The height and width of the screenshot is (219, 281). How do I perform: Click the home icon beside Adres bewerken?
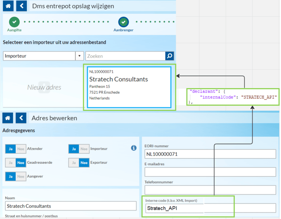click(x=8, y=118)
